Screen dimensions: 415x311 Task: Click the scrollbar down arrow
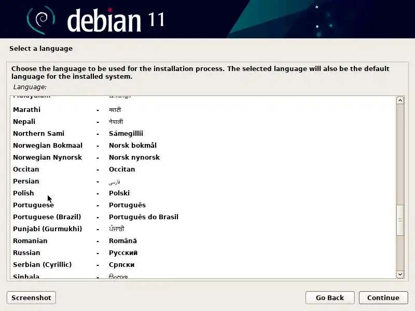[400, 274]
